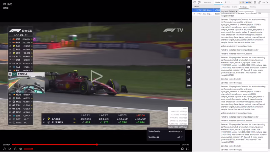The height and width of the screenshot is (153, 270).
Task: Click the DevTools feedback/connect icon
Action: pos(259,2)
